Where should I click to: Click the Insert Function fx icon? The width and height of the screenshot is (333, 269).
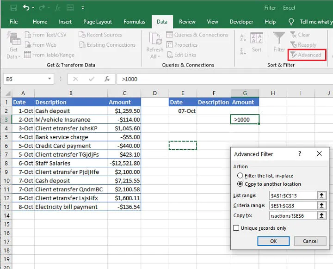point(107,79)
